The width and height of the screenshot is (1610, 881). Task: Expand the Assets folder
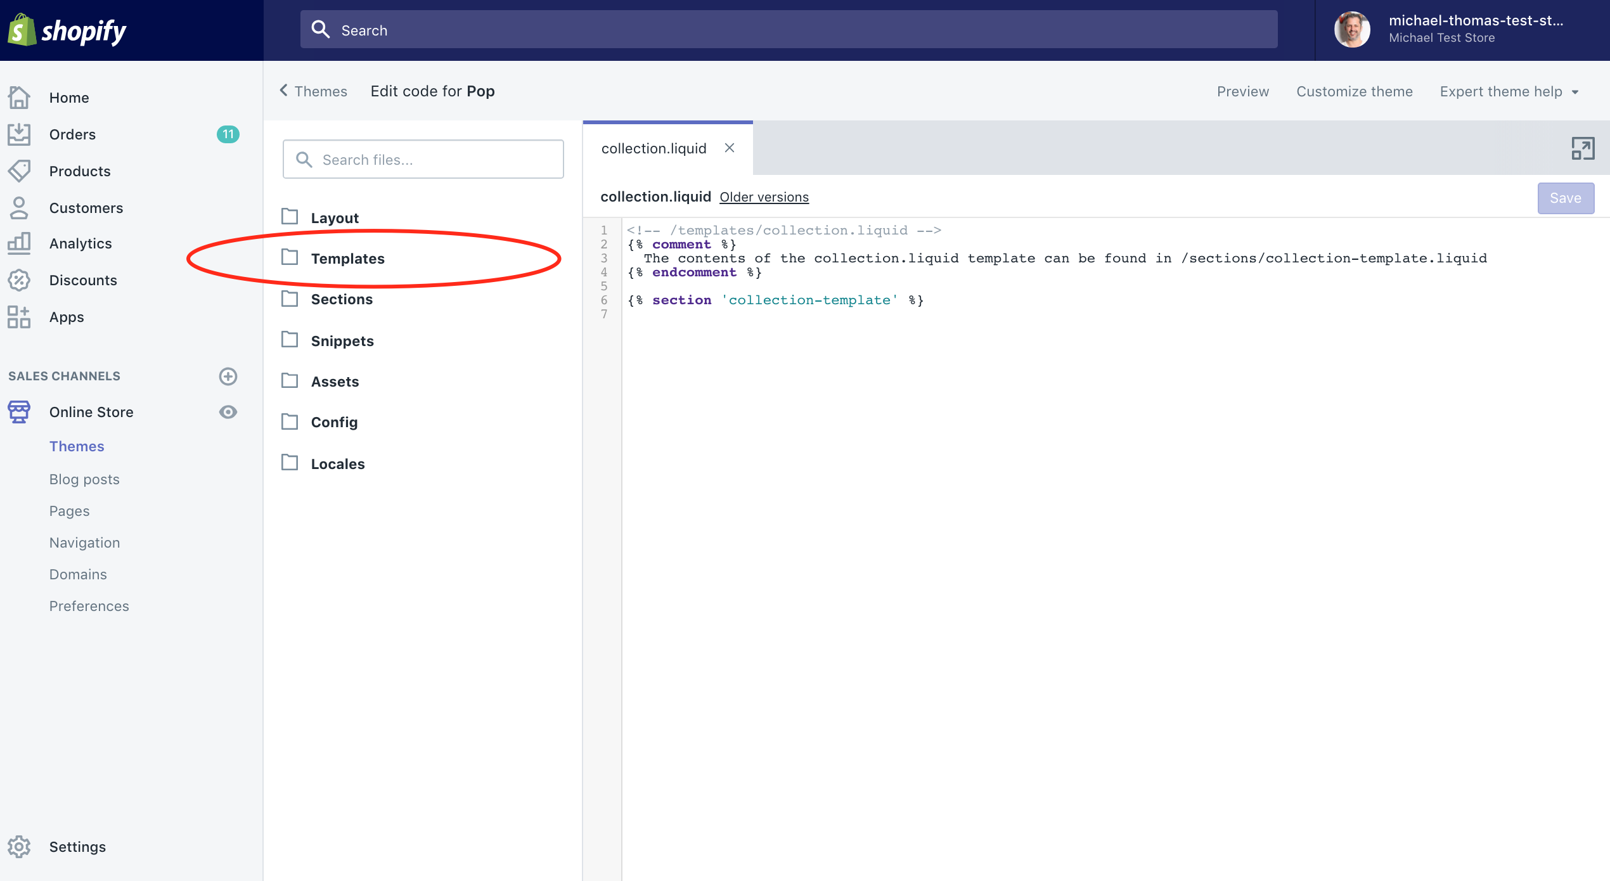(x=335, y=382)
